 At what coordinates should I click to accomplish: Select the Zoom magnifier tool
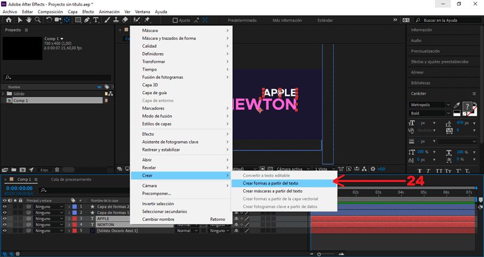(38, 20)
